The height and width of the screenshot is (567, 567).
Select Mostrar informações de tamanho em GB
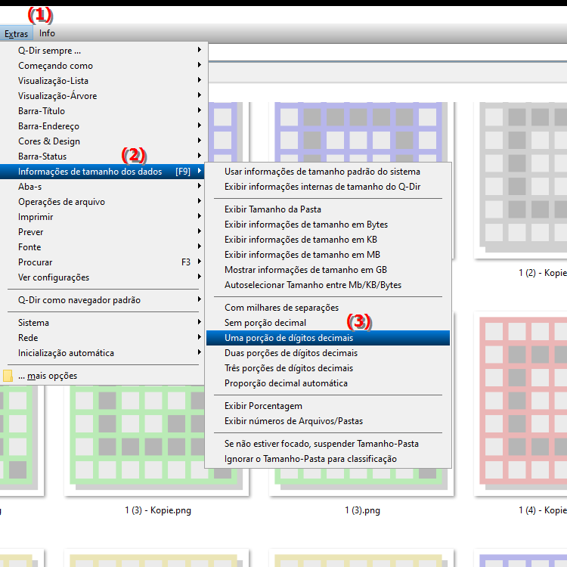[328, 270]
